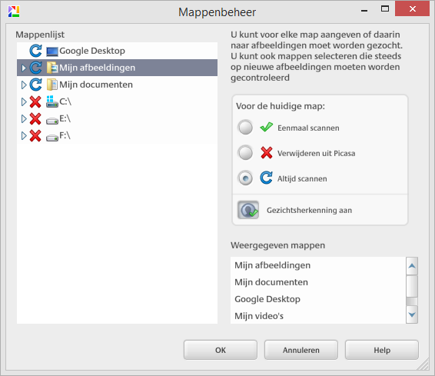
Task: Confirm with the OK button
Action: tap(221, 350)
